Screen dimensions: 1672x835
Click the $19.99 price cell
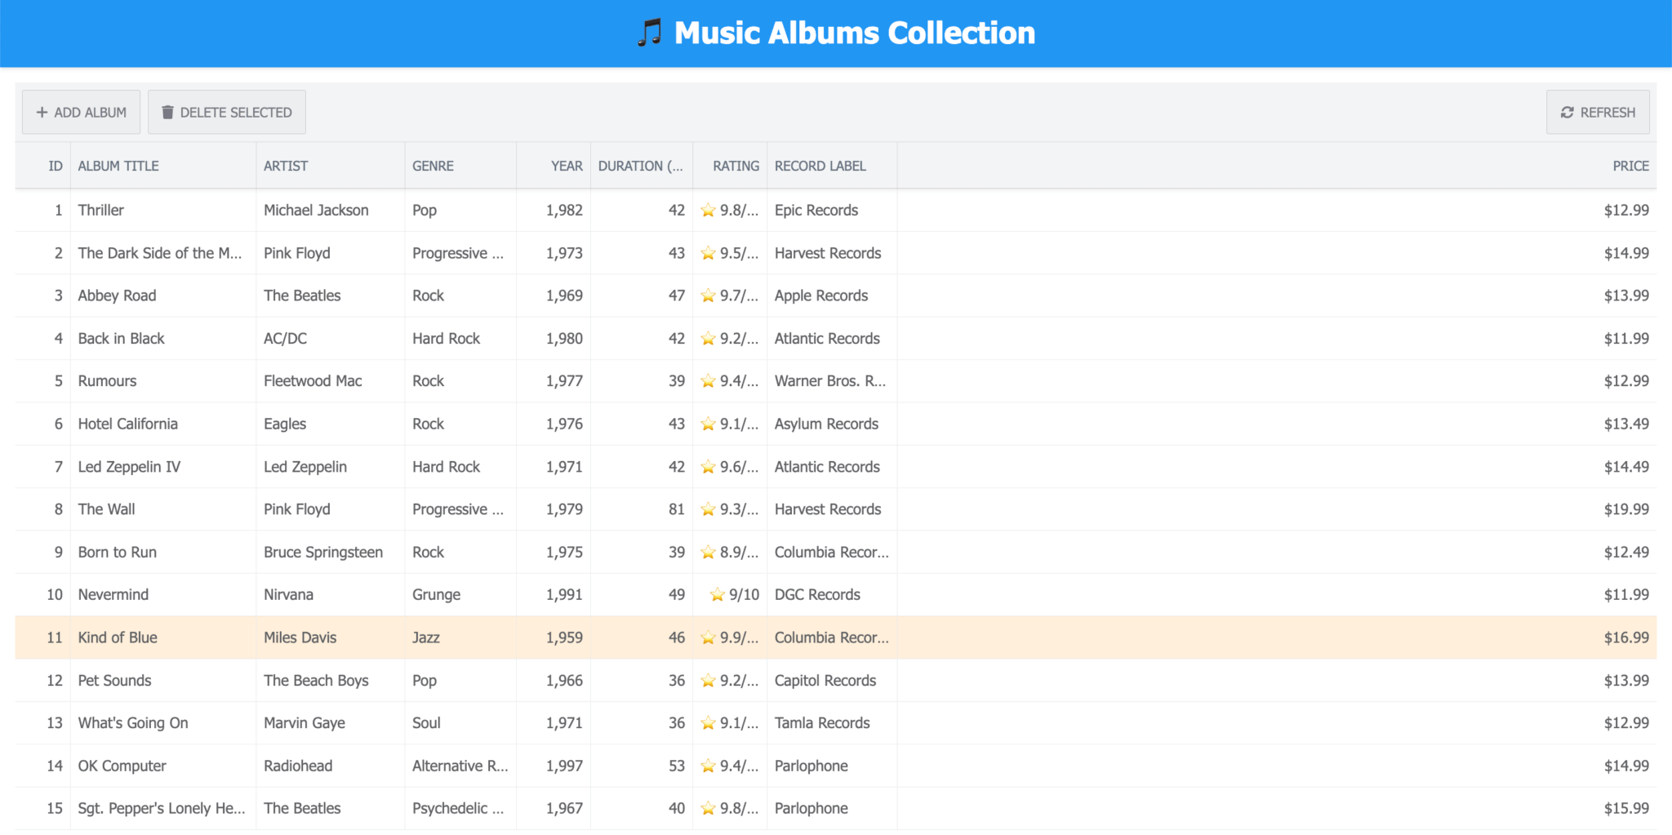pyautogui.click(x=1277, y=509)
